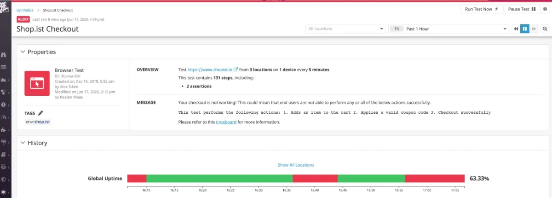
Task: Click the zoom-out magnifier icon
Action: [545, 29]
